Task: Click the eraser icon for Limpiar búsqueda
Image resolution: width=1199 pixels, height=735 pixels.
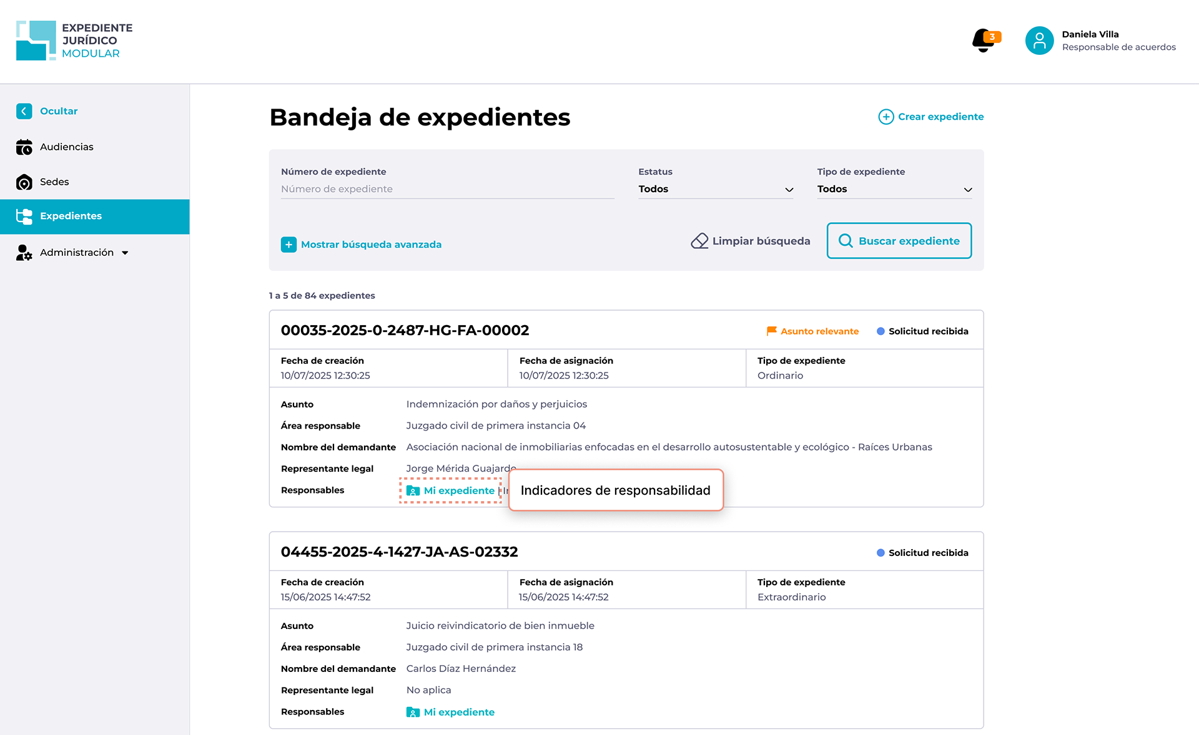Action: point(699,241)
